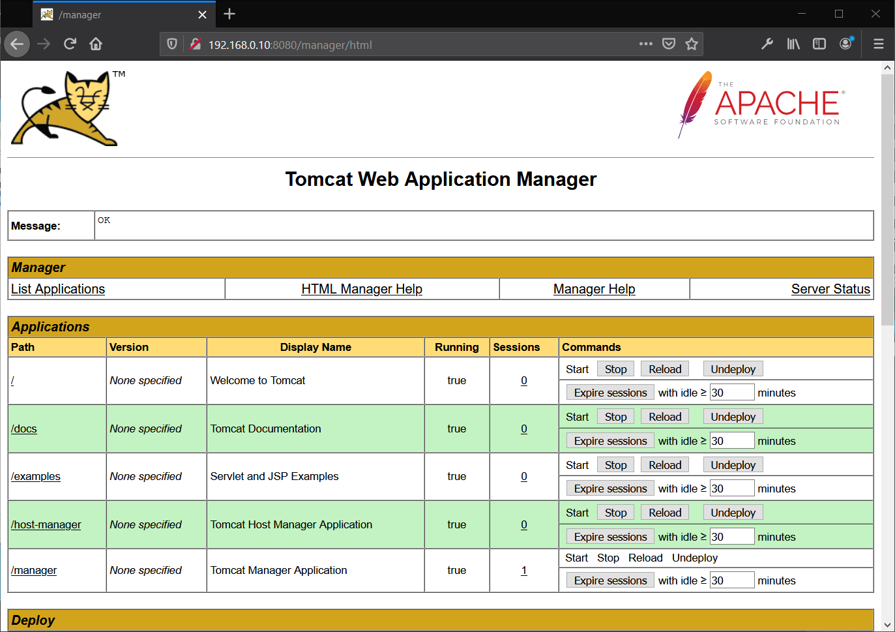Click the browser forward arrow

[x=44, y=44]
